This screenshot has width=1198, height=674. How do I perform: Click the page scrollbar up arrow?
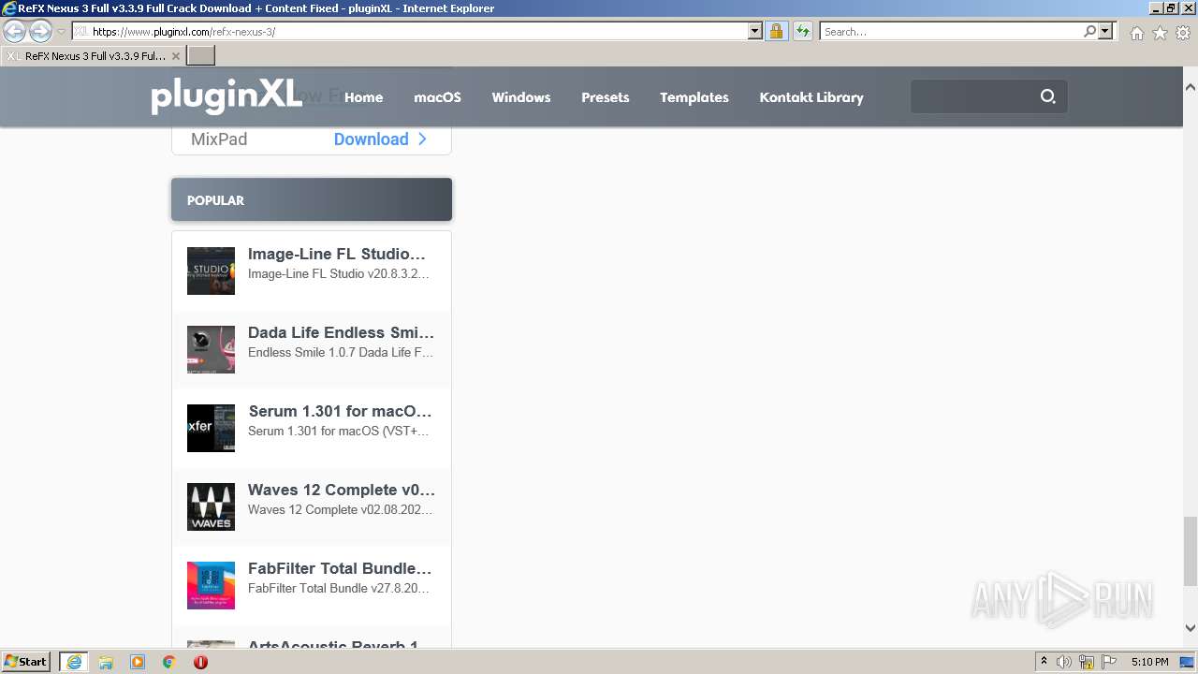tap(1191, 87)
